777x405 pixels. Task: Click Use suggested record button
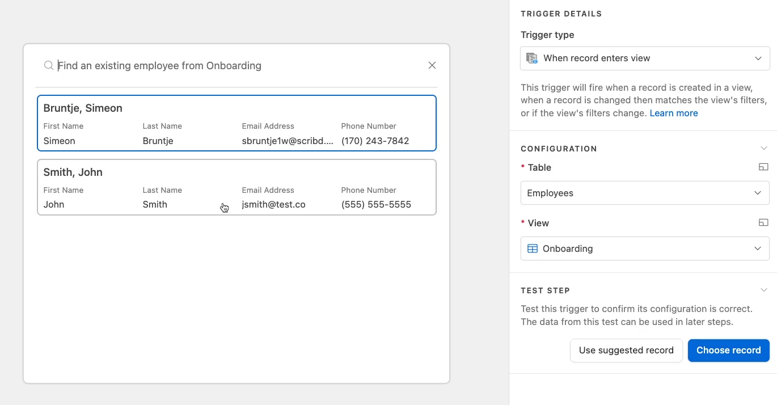point(626,351)
